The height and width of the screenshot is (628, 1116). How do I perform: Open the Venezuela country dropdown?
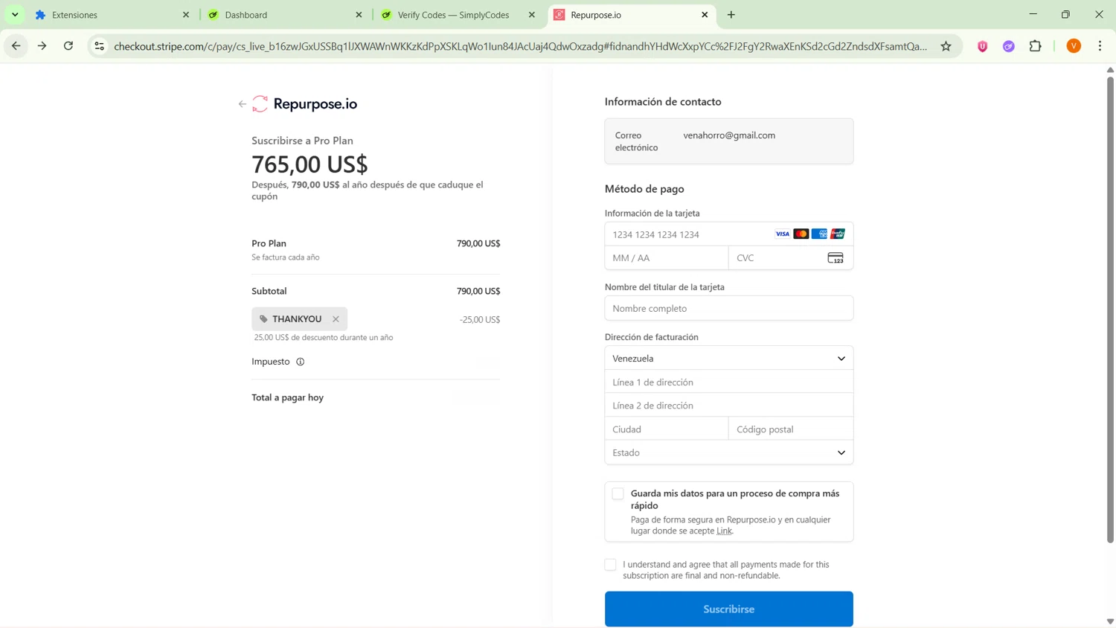click(728, 359)
